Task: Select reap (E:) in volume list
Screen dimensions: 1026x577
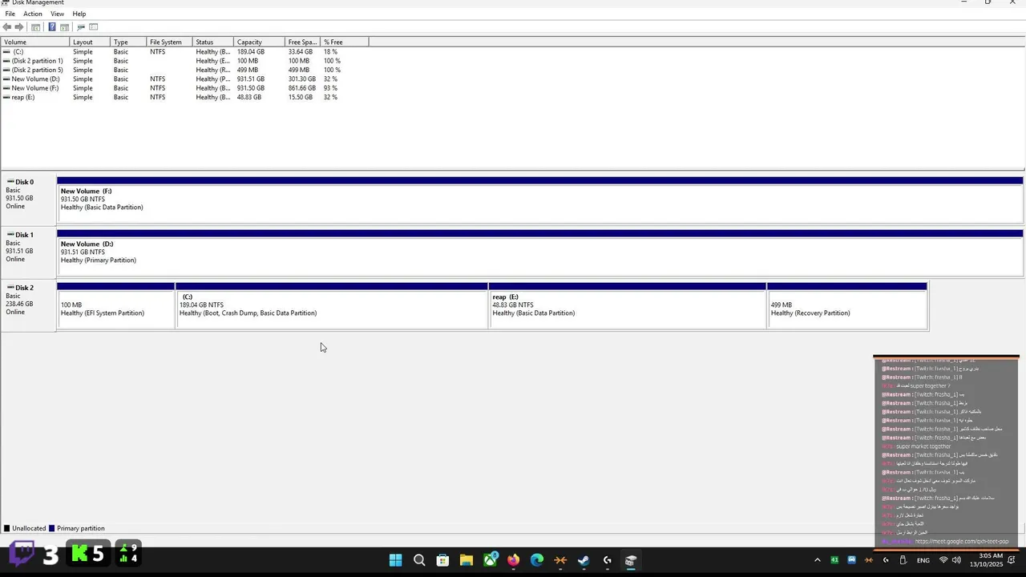Action: pyautogui.click(x=184, y=97)
